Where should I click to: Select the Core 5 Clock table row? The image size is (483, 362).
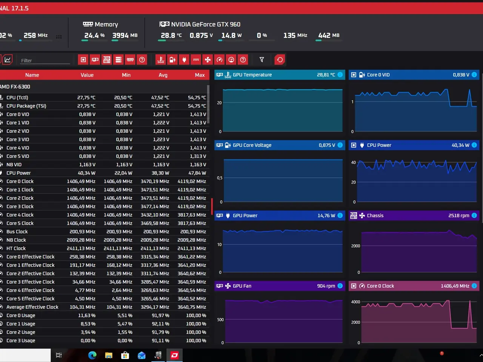(104, 223)
